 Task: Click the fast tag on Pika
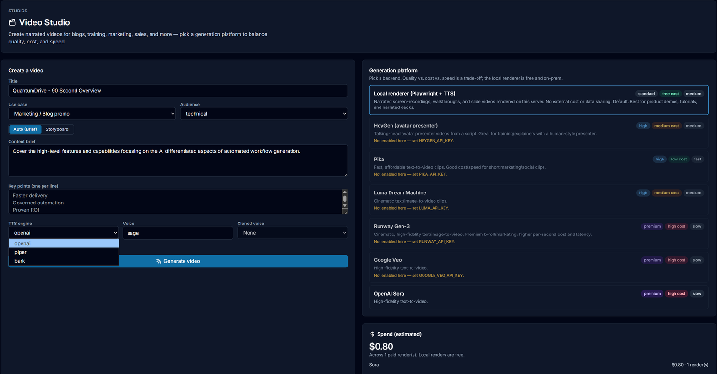[698, 160]
